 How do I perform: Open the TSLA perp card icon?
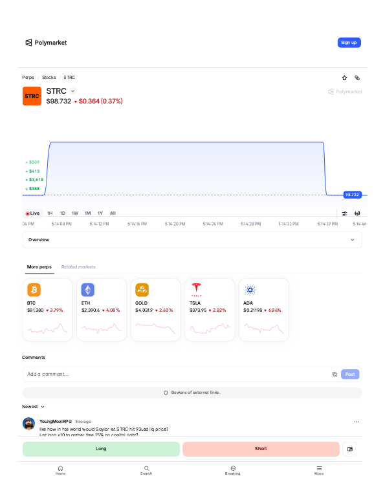coord(196,290)
